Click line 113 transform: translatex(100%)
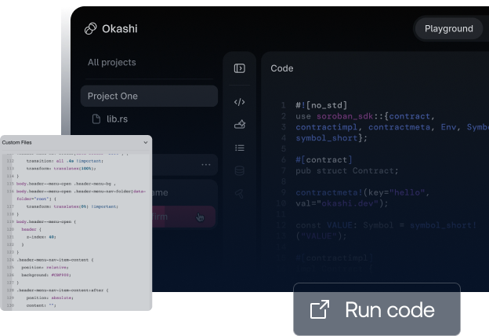Screen dimensions: 489x336 click(61, 169)
